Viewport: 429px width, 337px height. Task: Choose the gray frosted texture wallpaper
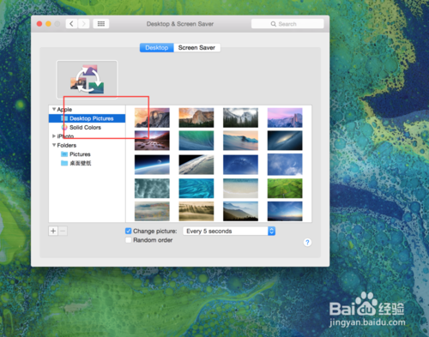click(152, 189)
